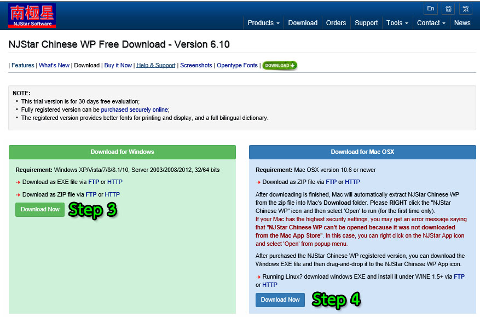This screenshot has width=480, height=317.
Task: Click the green Download Now button for Windows
Action: pos(40,210)
